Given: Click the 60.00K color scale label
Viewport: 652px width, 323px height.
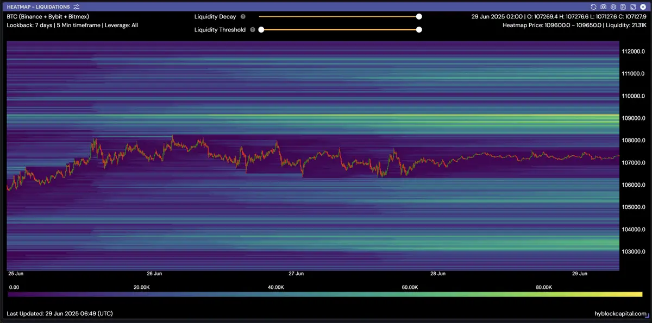Looking at the screenshot, I should 410,287.
